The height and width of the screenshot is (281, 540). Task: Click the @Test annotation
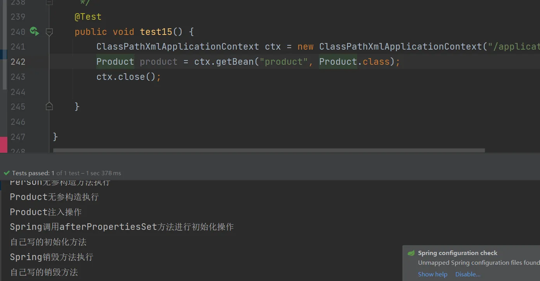coord(88,17)
